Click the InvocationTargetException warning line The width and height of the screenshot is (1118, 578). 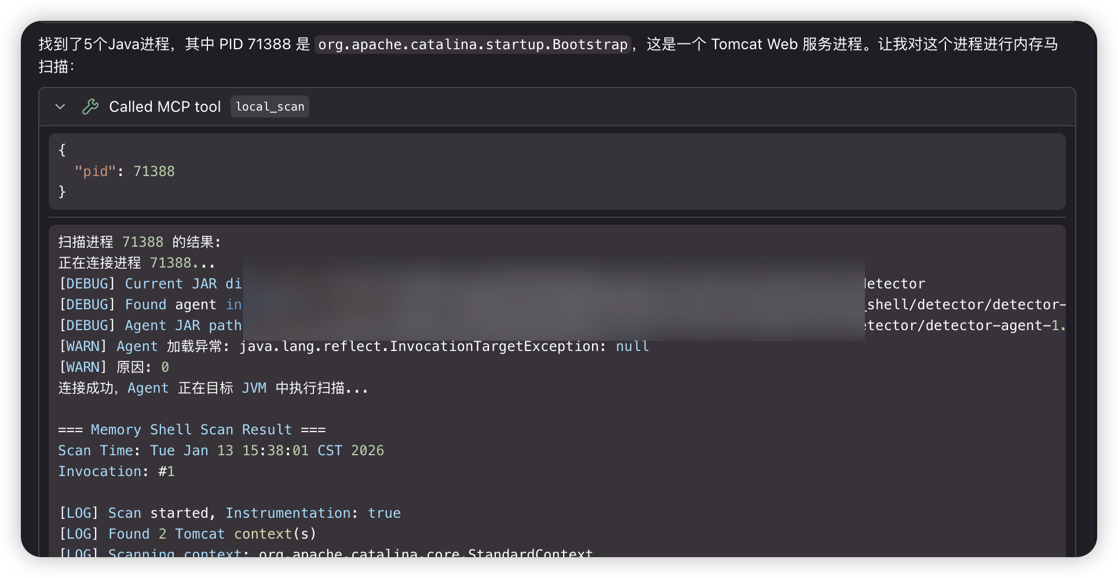pos(353,346)
